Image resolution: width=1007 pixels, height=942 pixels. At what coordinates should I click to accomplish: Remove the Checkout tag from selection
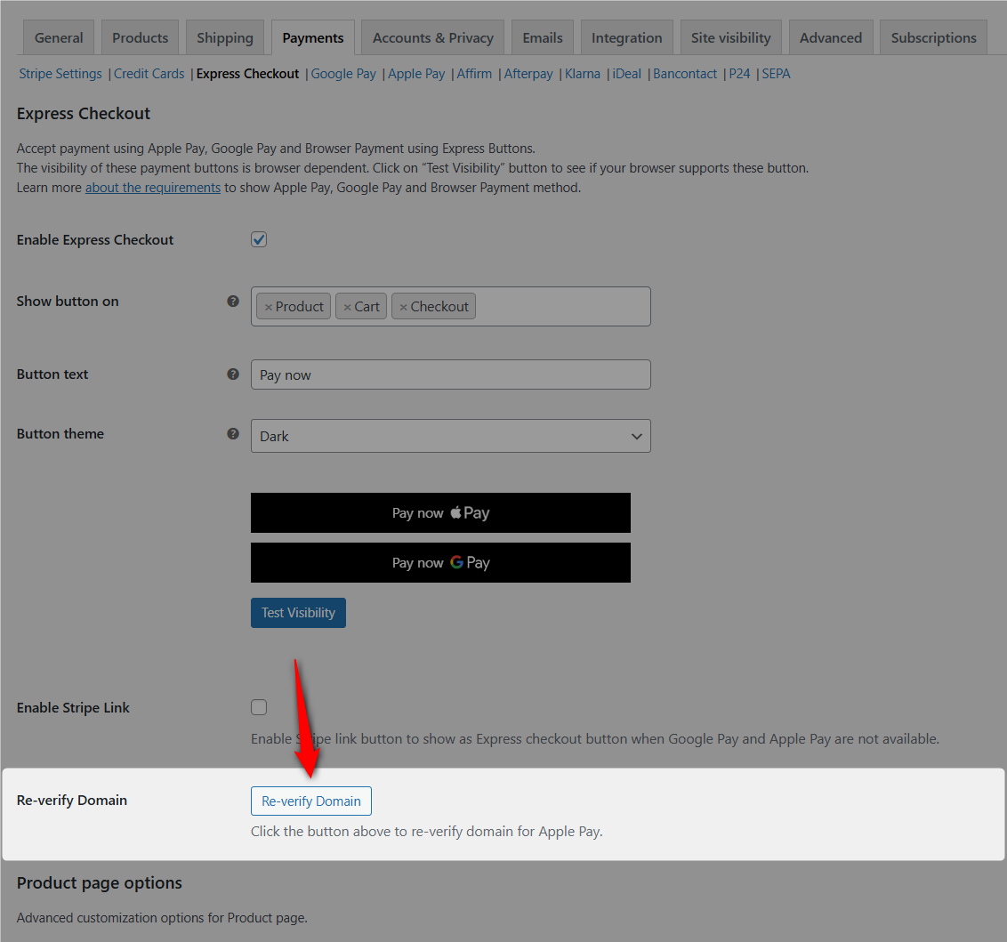tap(403, 307)
